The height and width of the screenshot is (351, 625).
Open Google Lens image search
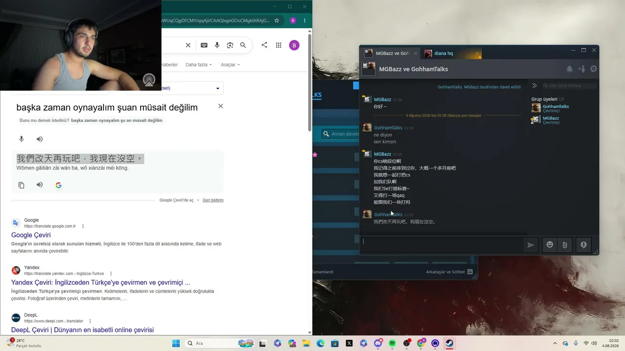pos(230,45)
